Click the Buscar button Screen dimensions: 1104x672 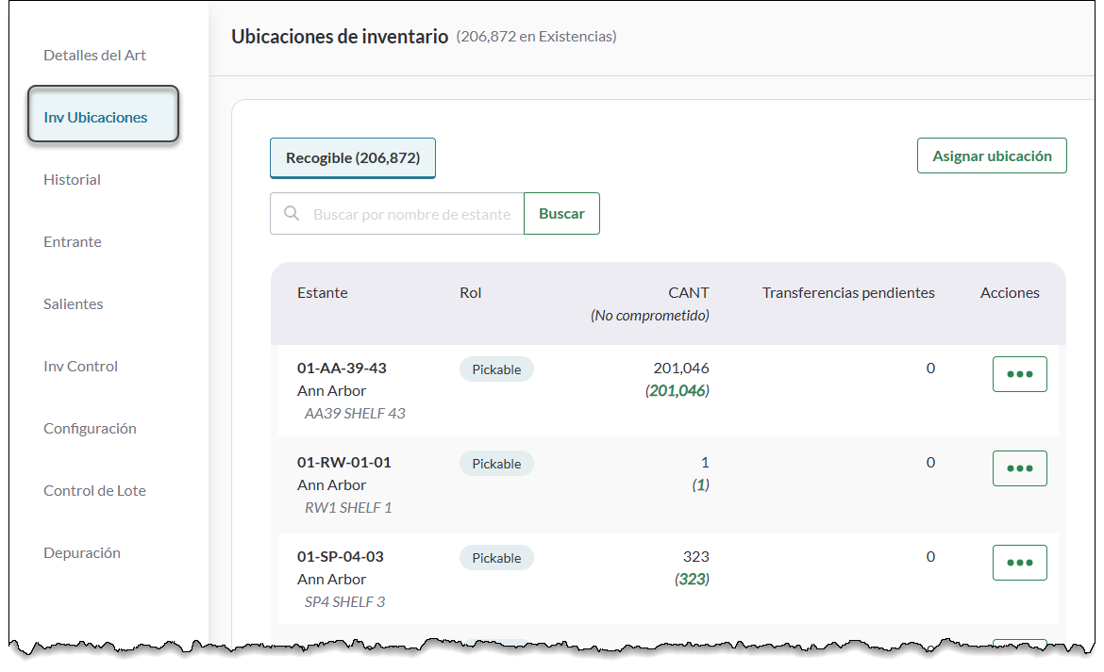point(561,213)
